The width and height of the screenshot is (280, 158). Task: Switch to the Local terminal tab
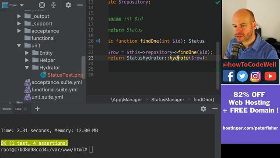click(x=18, y=109)
